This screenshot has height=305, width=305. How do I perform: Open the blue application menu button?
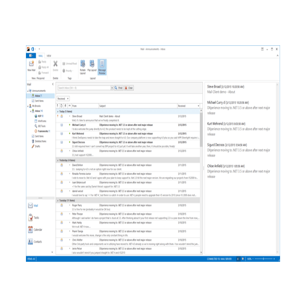tap(31, 55)
